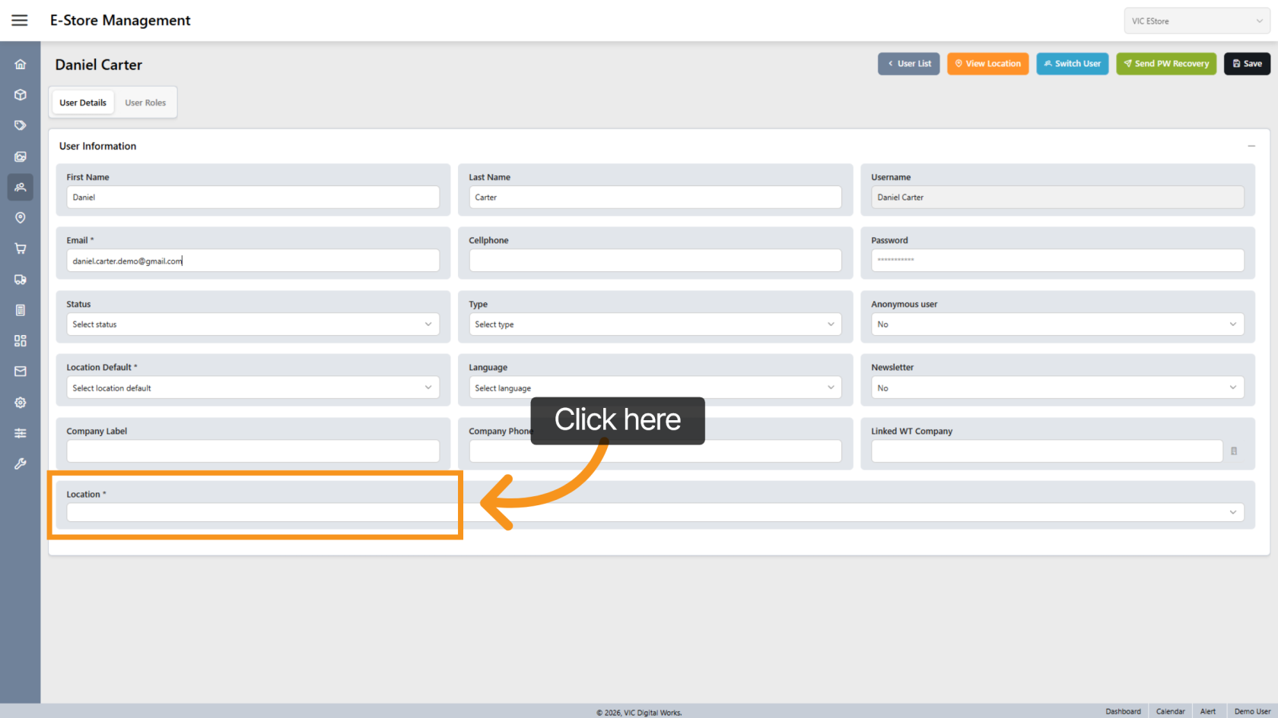Switch to the User Roles tab

click(145, 103)
